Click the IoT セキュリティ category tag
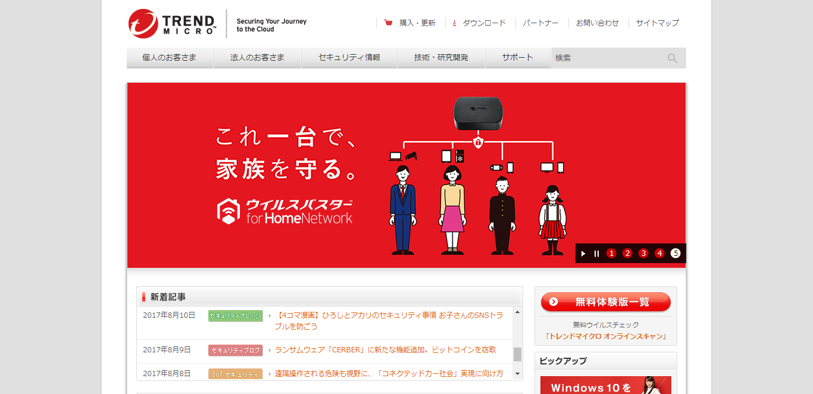The width and height of the screenshot is (813, 394). click(236, 374)
